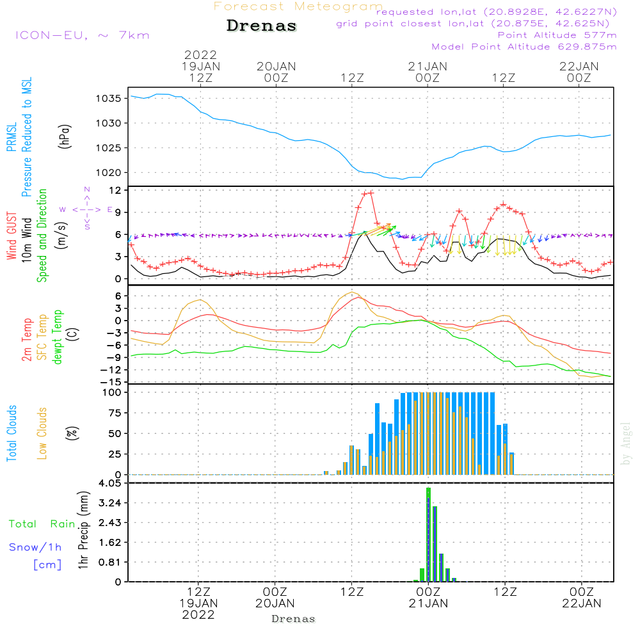Click the ICON-EU ~7km model label
Screen dimensions: 640x640
point(82,35)
